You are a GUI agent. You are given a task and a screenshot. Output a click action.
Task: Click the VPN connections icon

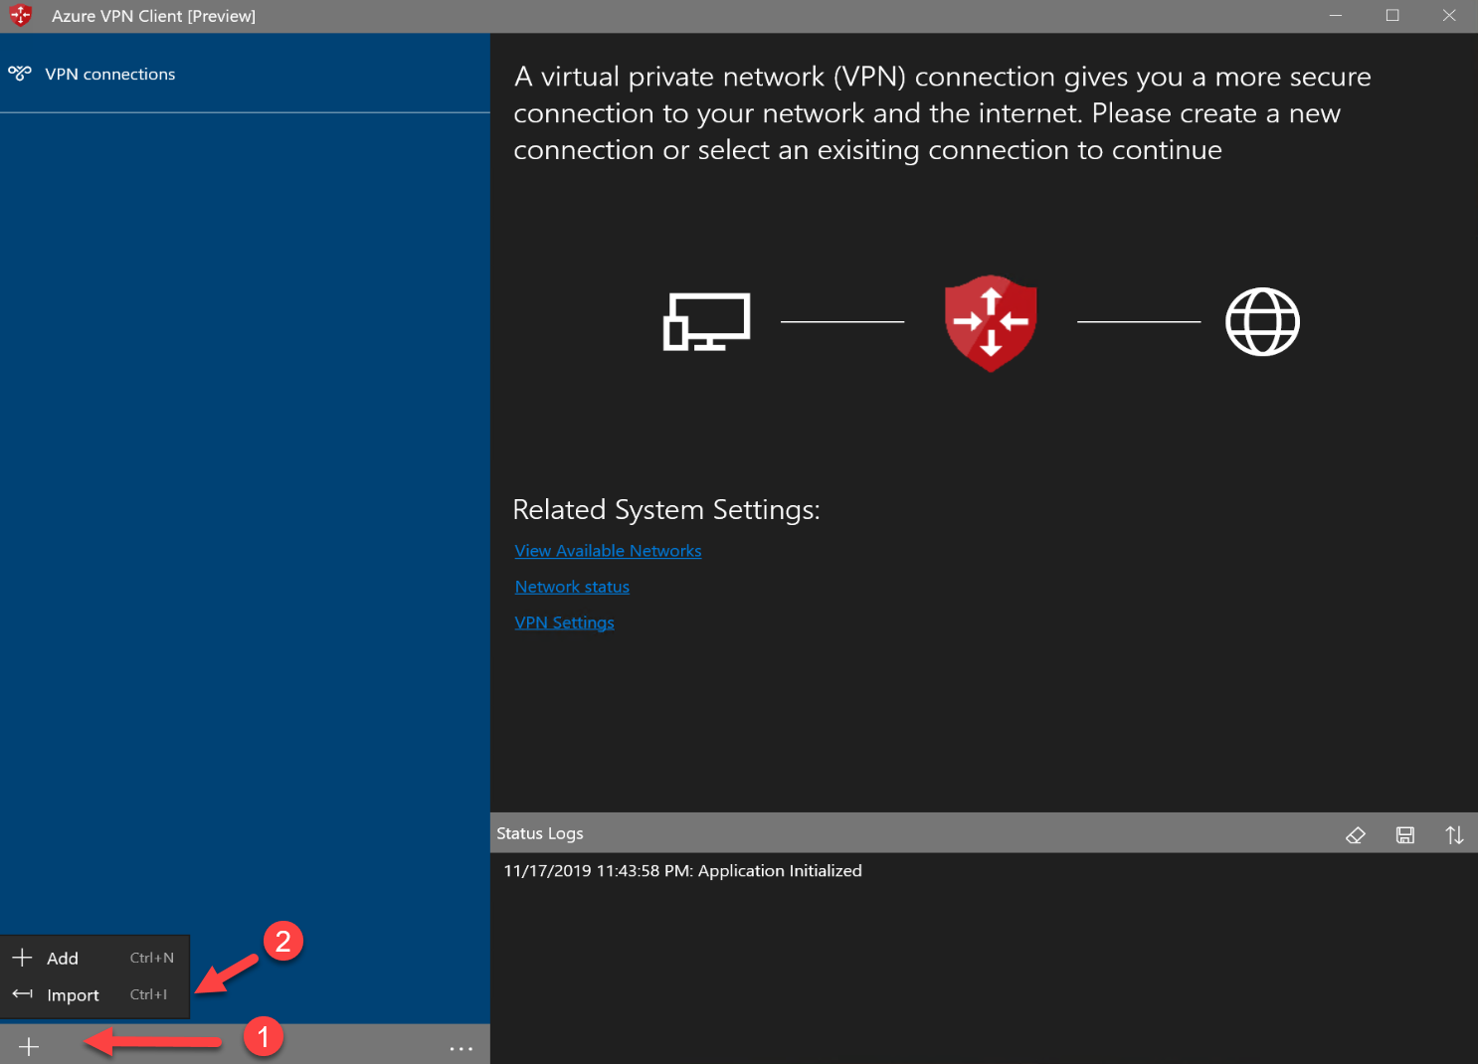(20, 74)
